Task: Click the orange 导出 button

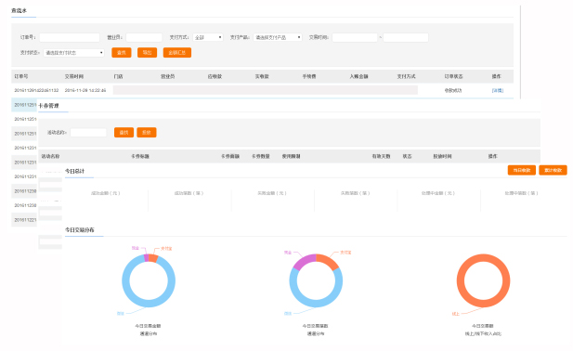Action: (x=148, y=53)
